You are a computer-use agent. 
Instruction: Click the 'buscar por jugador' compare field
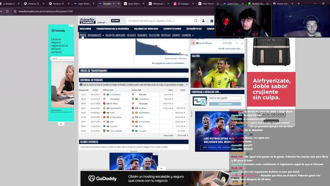(225, 98)
